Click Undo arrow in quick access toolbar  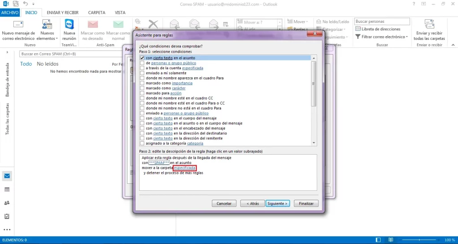25,4
